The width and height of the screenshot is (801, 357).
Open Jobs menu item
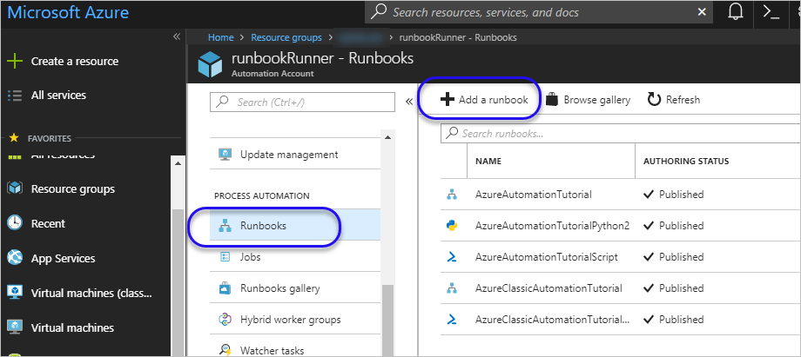click(251, 257)
